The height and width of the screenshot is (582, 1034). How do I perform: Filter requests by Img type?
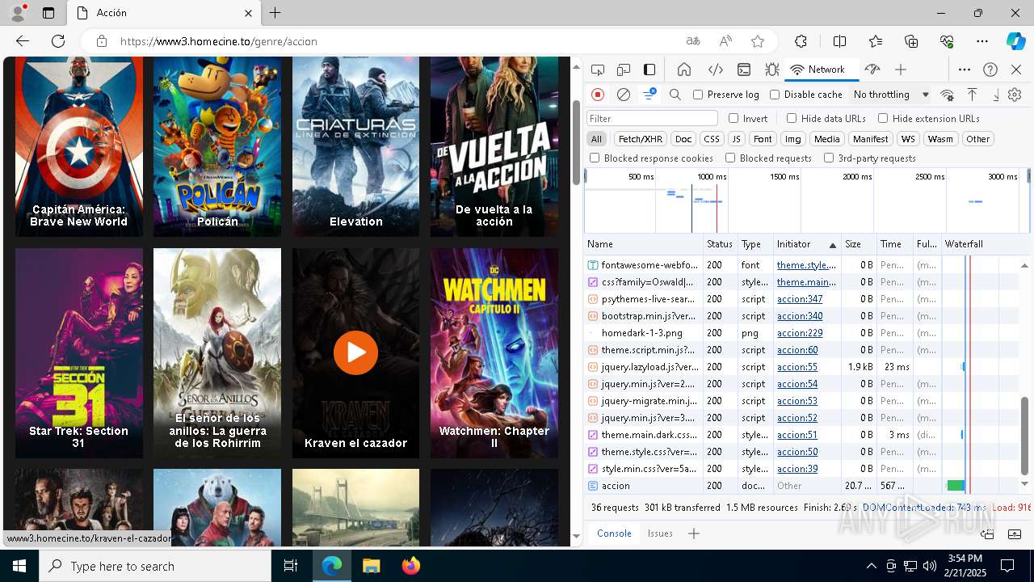coord(793,139)
